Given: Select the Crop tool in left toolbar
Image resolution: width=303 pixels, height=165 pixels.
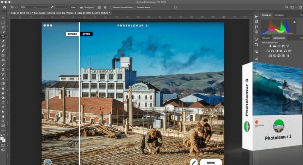Looking at the screenshot, I should [x=3, y=36].
